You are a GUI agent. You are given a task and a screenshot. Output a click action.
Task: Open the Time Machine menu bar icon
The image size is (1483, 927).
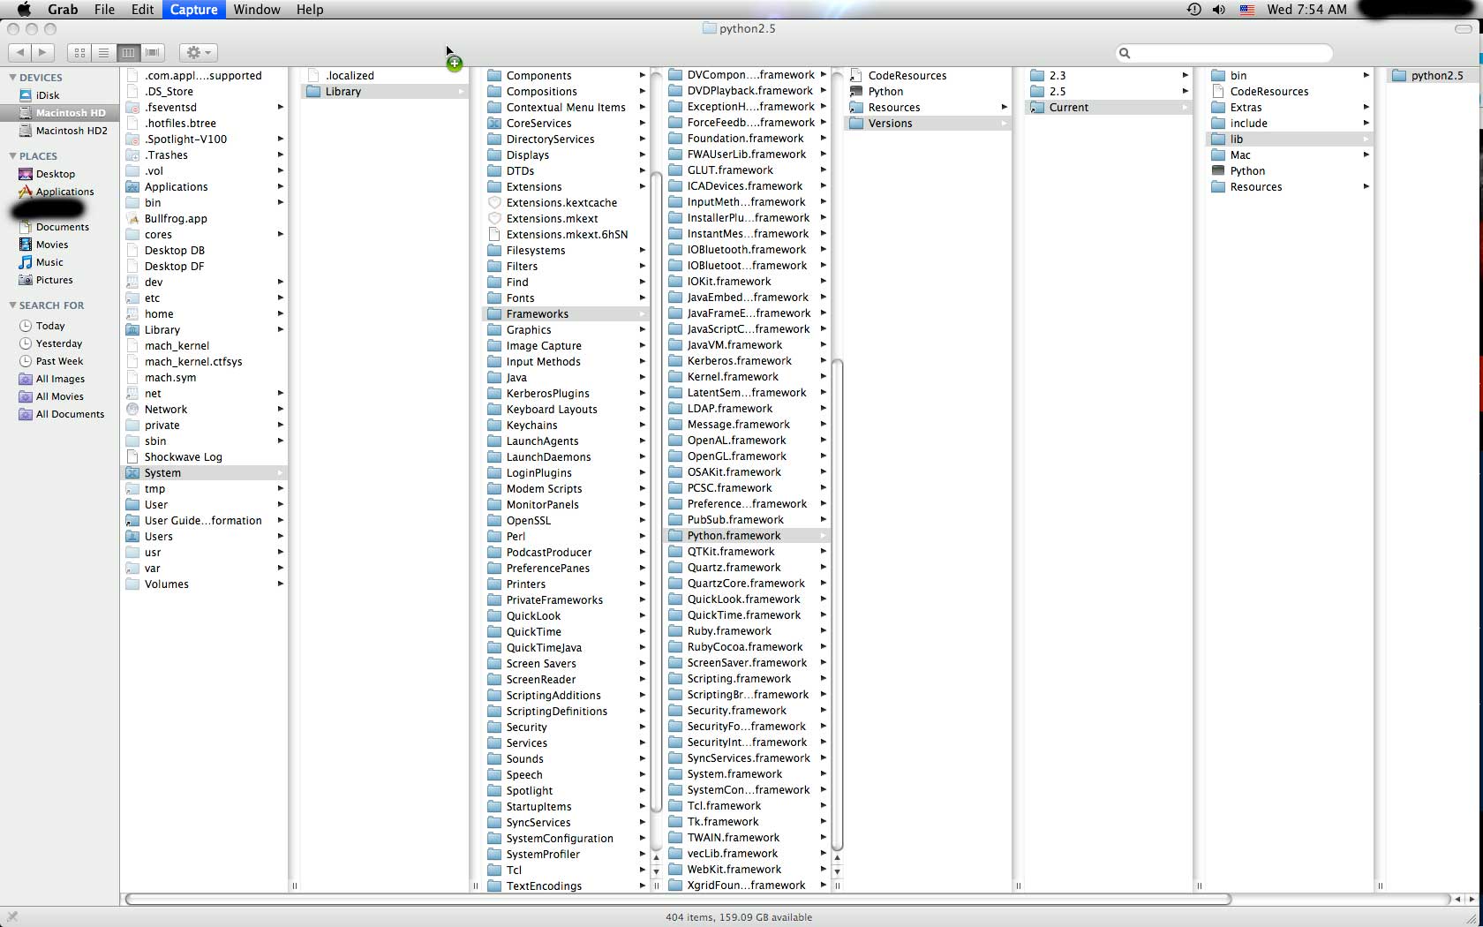1193,10
